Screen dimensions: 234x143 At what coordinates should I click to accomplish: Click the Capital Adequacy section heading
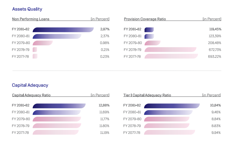30,85
